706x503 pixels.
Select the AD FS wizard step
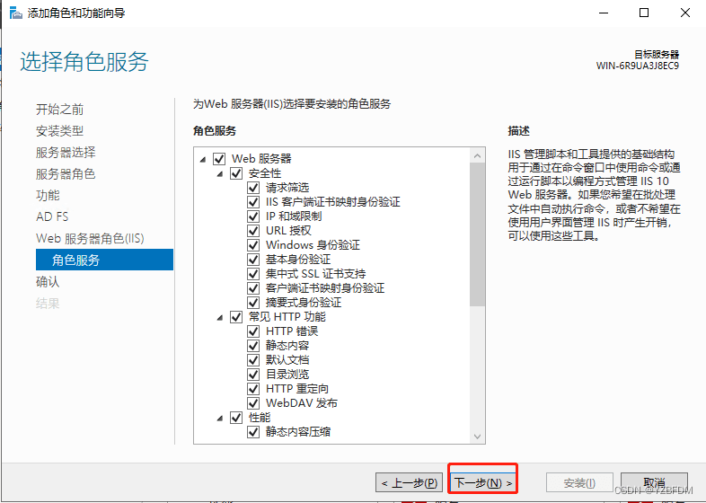point(52,217)
